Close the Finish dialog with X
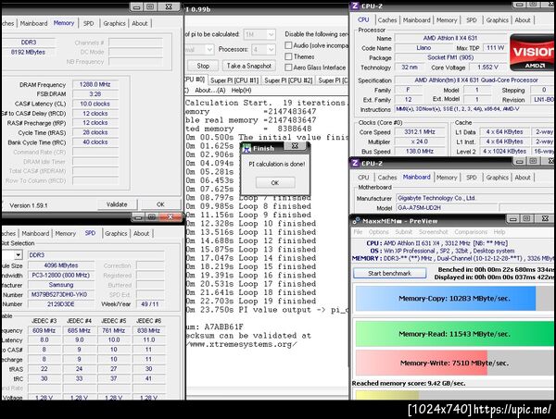Screen dimensions: 556x419 click(295, 146)
